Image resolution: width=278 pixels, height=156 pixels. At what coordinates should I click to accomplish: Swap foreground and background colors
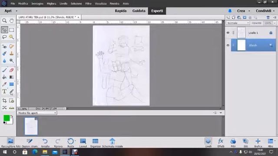click(x=12, y=117)
